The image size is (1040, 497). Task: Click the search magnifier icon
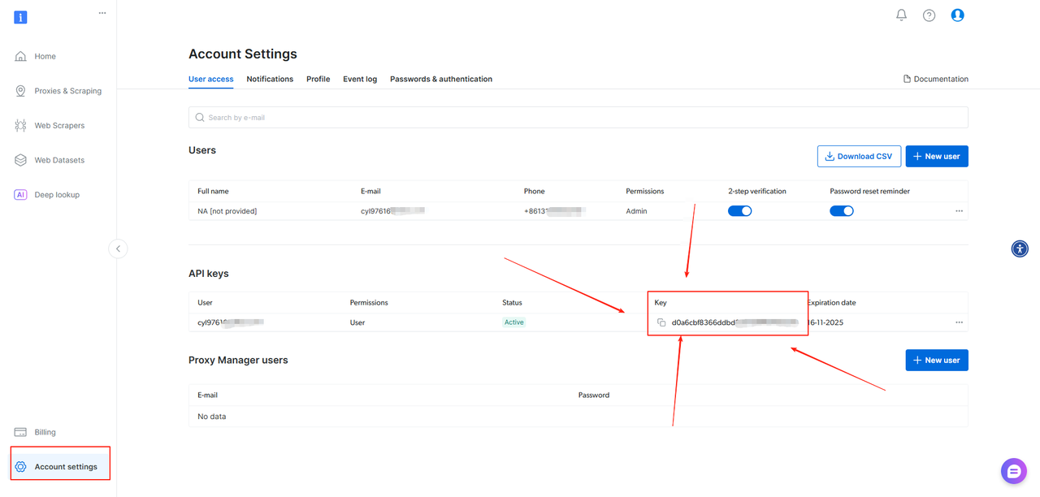[200, 118]
